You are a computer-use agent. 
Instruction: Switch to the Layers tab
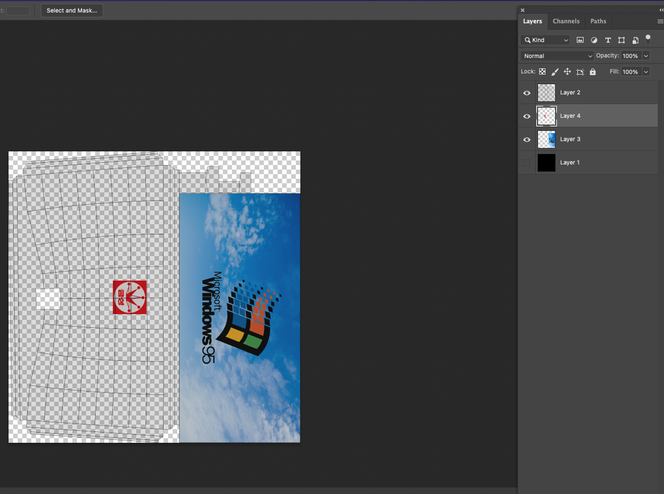(532, 21)
